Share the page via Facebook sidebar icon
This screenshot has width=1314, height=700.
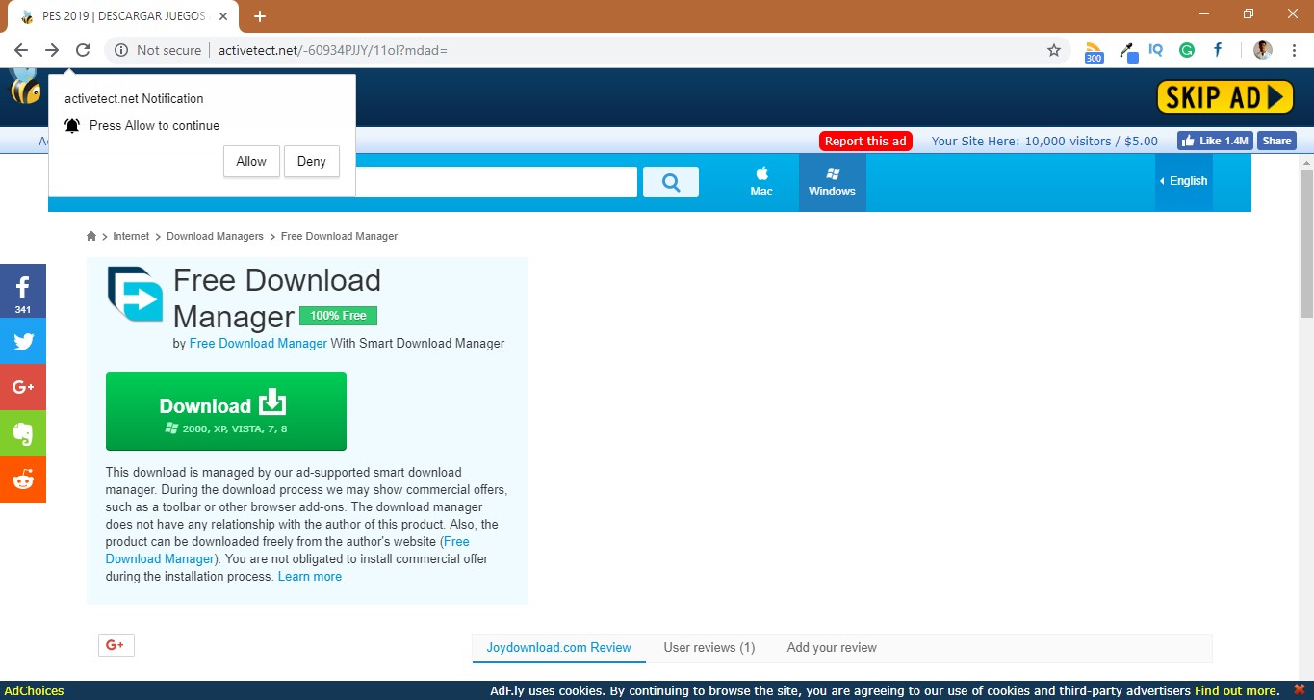pyautogui.click(x=22, y=290)
